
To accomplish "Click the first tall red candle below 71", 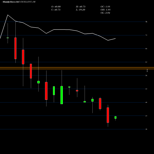I will click(15, 48).
